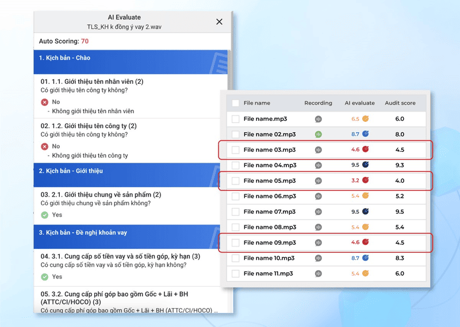Open AI evaluate icon for File name 03.mp3

tap(365, 149)
